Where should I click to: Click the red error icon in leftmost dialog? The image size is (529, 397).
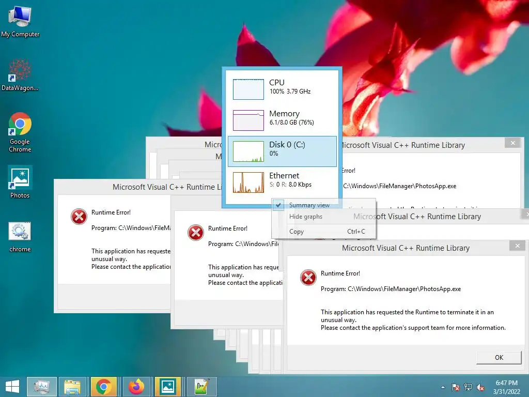coord(79,217)
